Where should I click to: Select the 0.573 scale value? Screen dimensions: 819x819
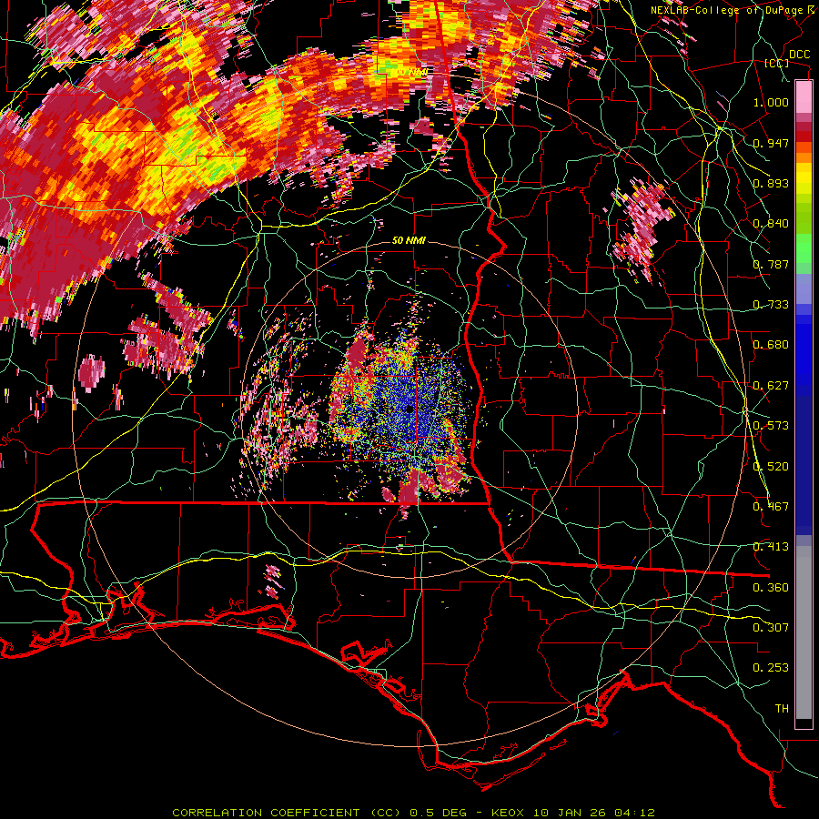tap(771, 425)
